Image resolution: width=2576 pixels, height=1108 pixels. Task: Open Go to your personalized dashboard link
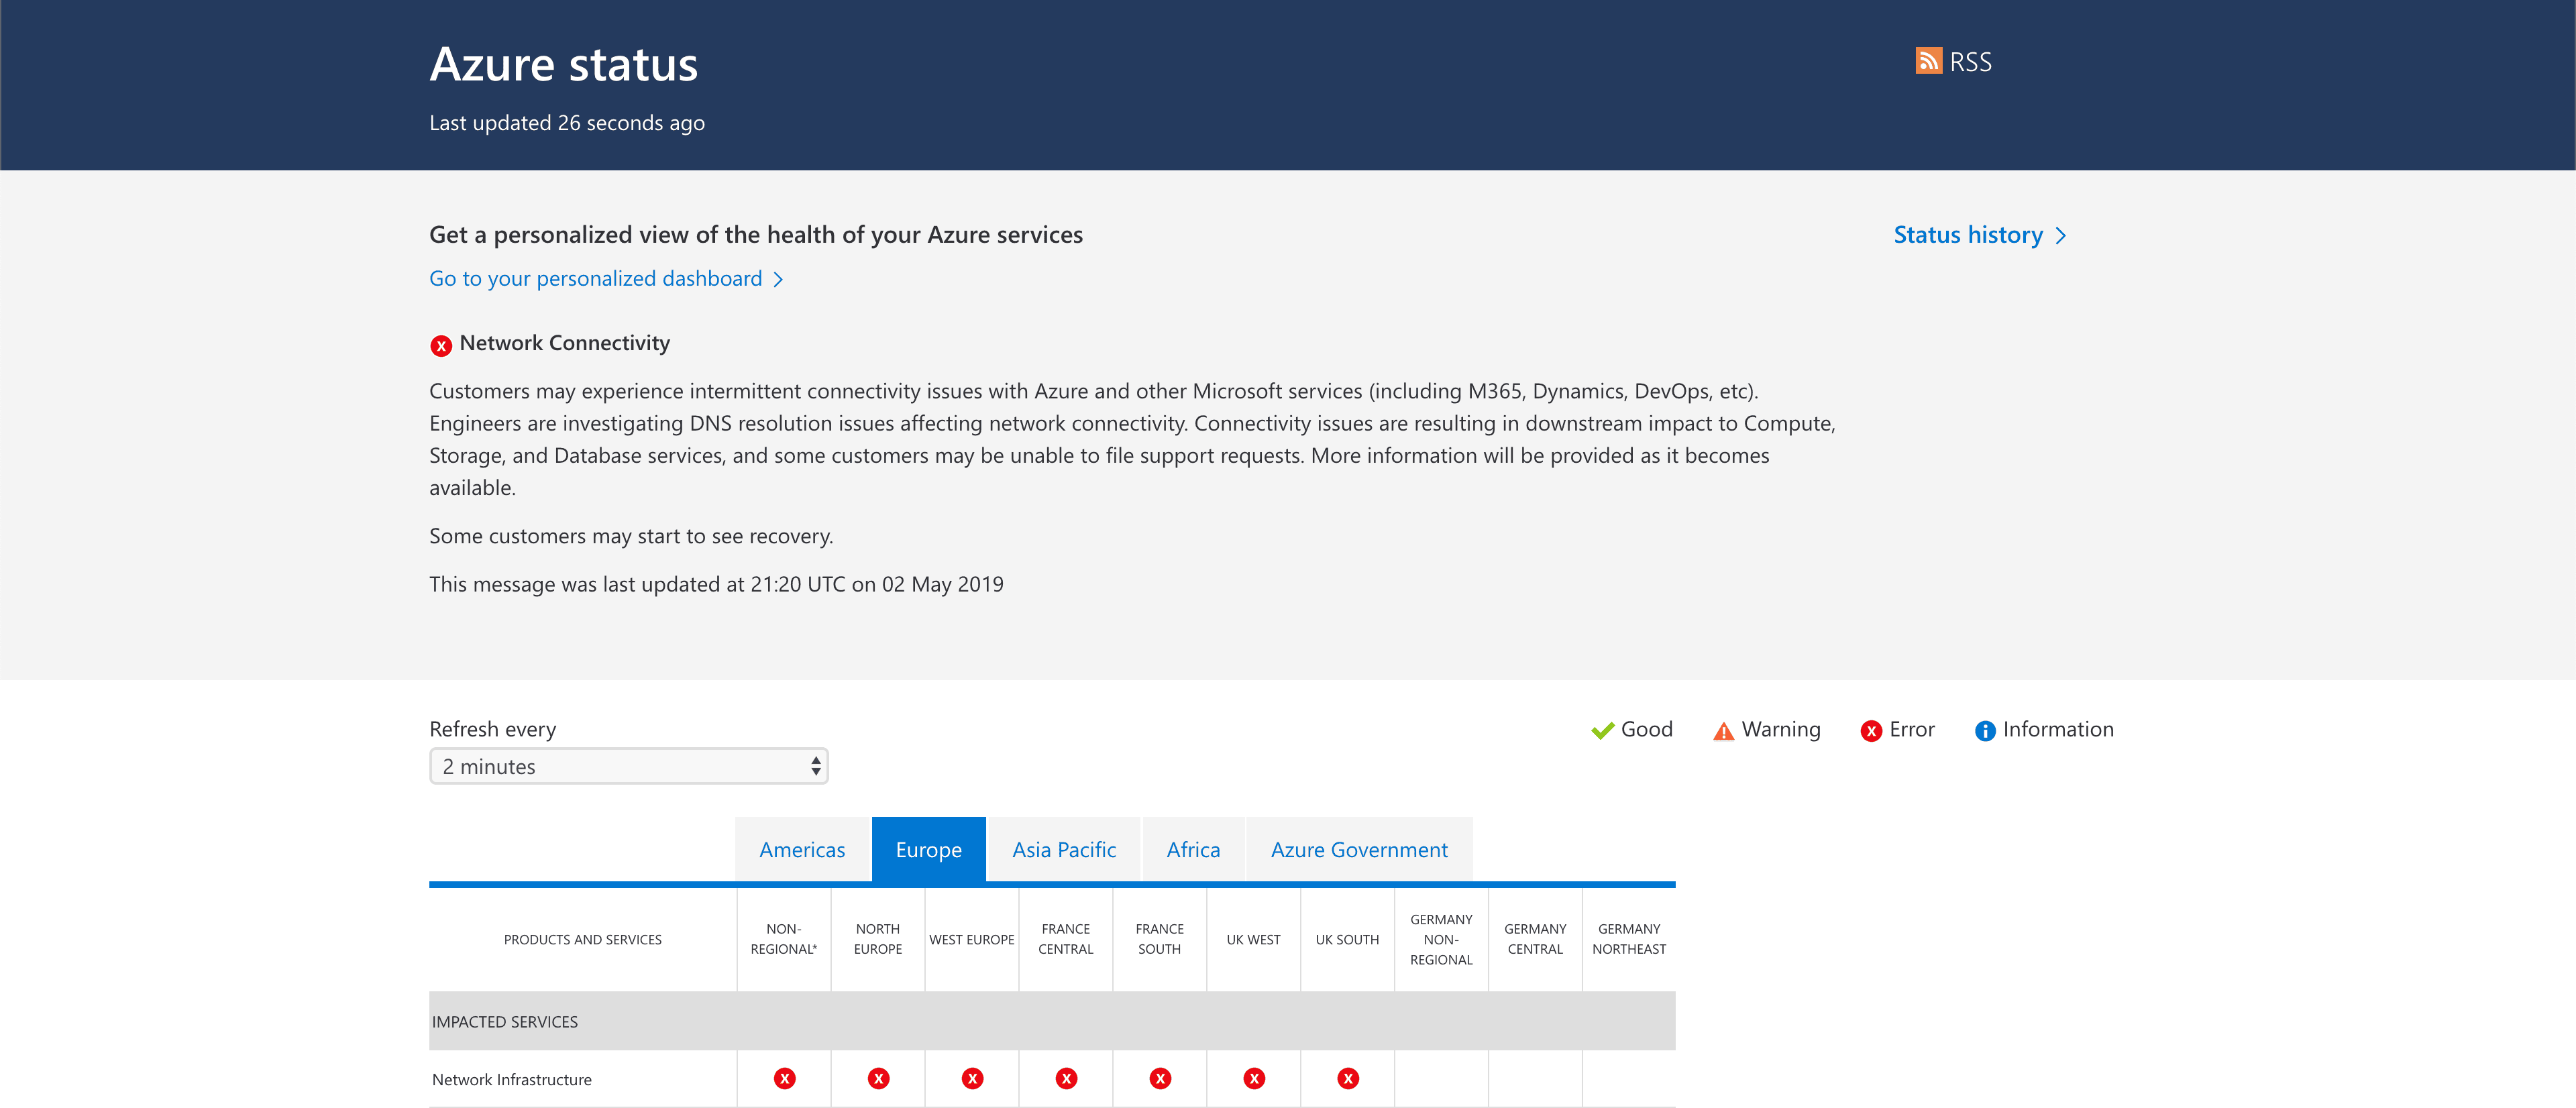(x=595, y=279)
